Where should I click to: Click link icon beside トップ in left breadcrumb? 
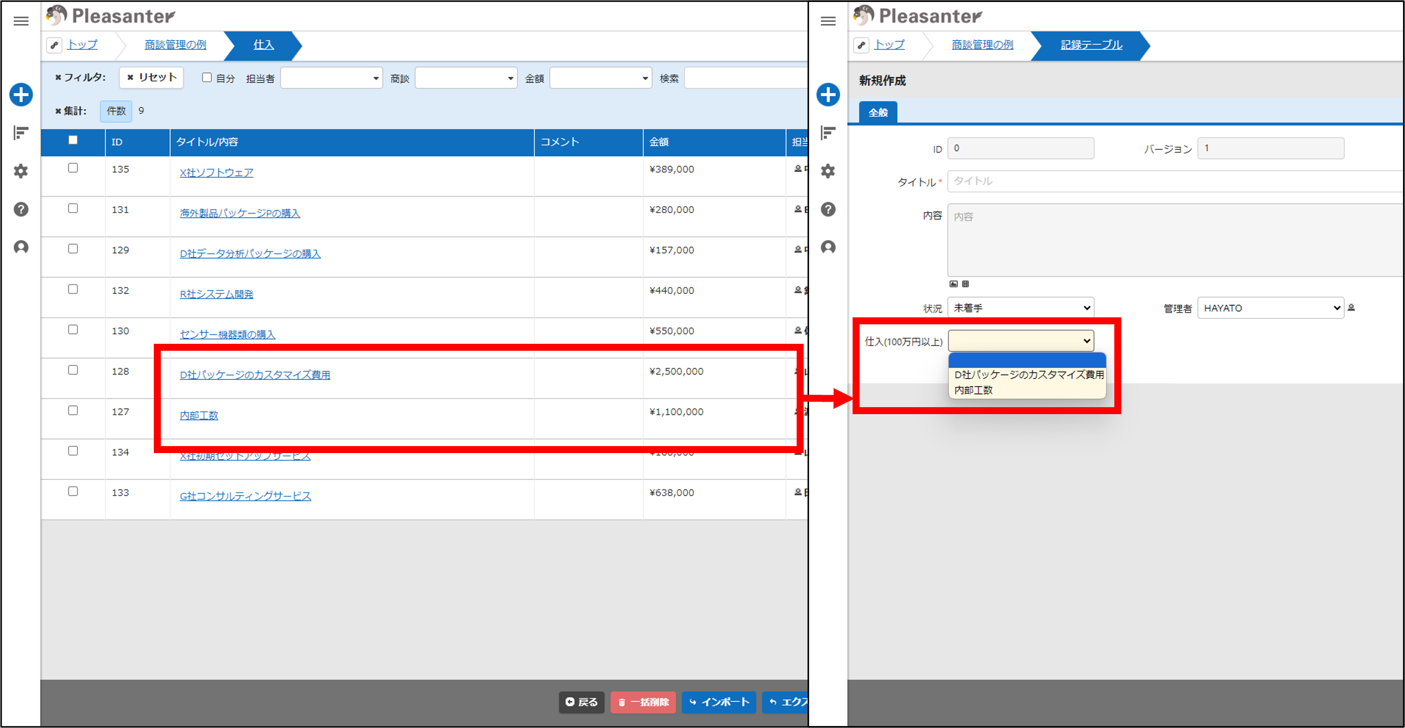pos(54,45)
